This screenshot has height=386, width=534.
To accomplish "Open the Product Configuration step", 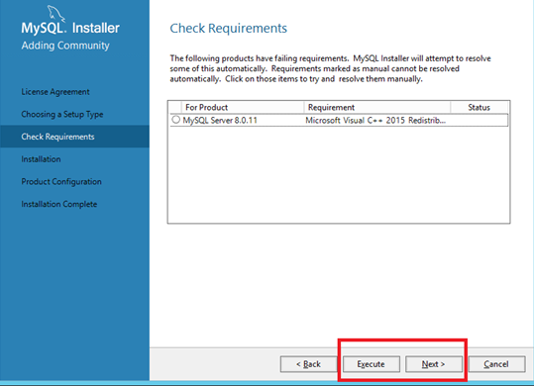I will (61, 181).
